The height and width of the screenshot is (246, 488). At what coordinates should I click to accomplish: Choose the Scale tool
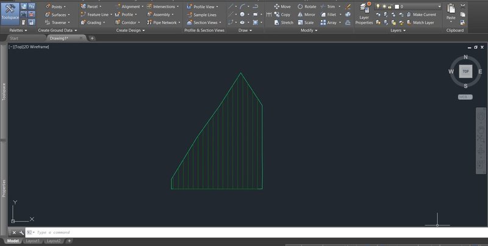coord(306,22)
